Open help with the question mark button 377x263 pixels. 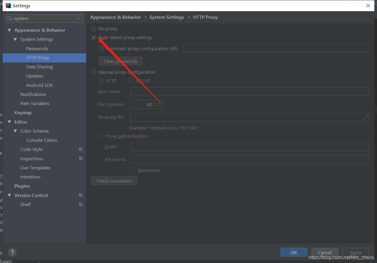(x=12, y=252)
